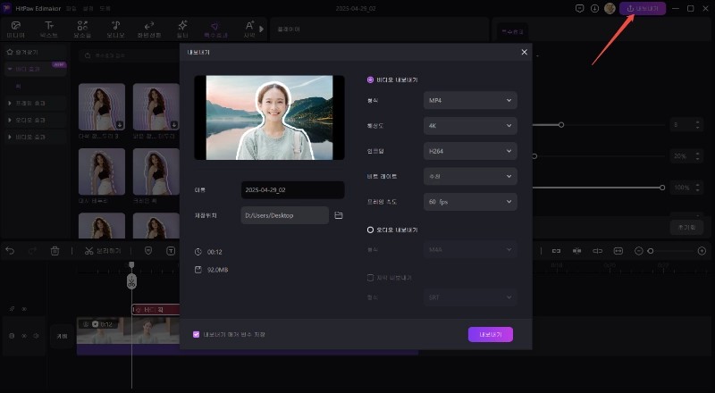Screen dimensions: 715x393
Task: Open the first menu beside HitPaw Edimakor
Action: [x=71, y=8]
